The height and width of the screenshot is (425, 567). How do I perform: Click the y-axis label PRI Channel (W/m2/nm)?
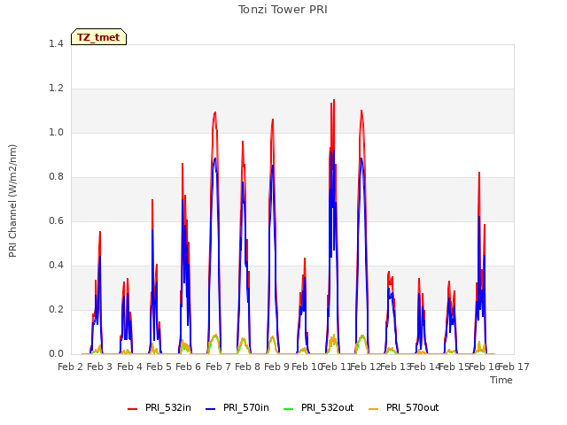click(12, 201)
